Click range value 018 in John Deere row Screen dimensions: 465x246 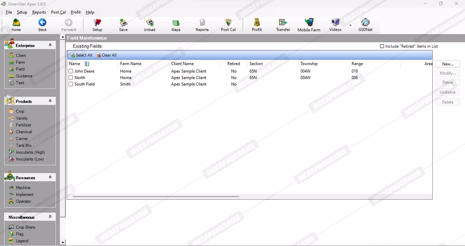point(355,71)
